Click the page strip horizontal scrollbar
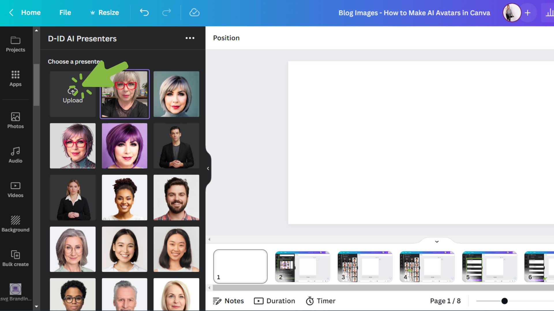 (383, 287)
